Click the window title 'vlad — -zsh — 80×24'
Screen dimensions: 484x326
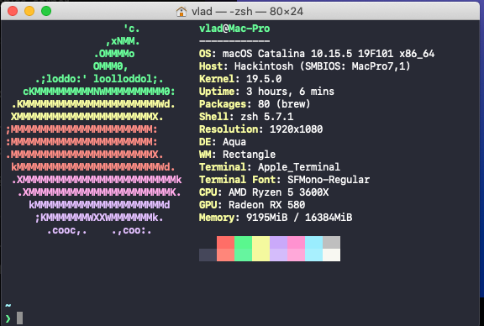247,12
